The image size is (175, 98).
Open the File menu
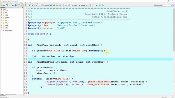pyautogui.click(x=4, y=3)
